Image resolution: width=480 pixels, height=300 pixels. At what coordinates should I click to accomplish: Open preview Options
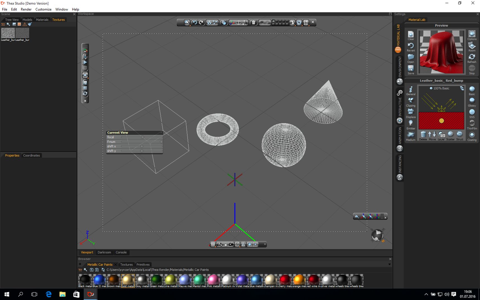[472, 35]
